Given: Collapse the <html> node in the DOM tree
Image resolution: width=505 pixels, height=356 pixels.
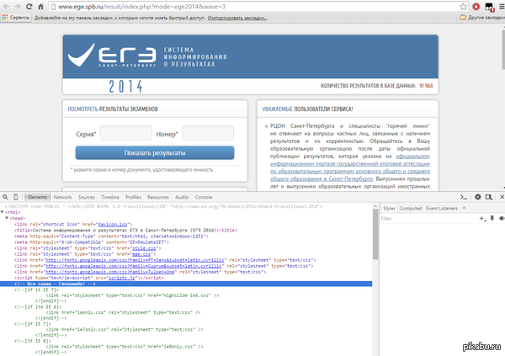Looking at the screenshot, I should pos(3,211).
